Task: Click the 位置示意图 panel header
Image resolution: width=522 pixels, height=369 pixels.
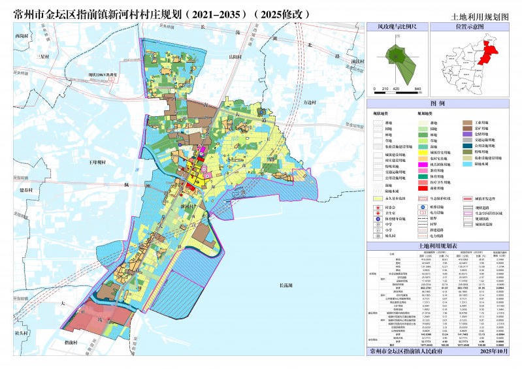Action: pyautogui.click(x=470, y=27)
